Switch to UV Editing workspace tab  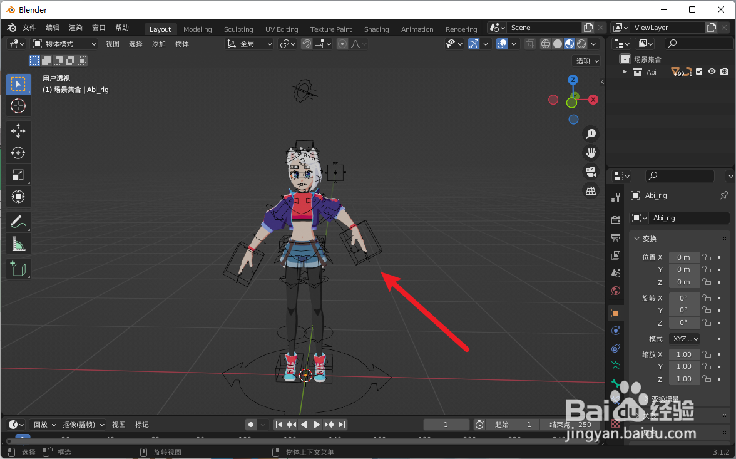282,29
